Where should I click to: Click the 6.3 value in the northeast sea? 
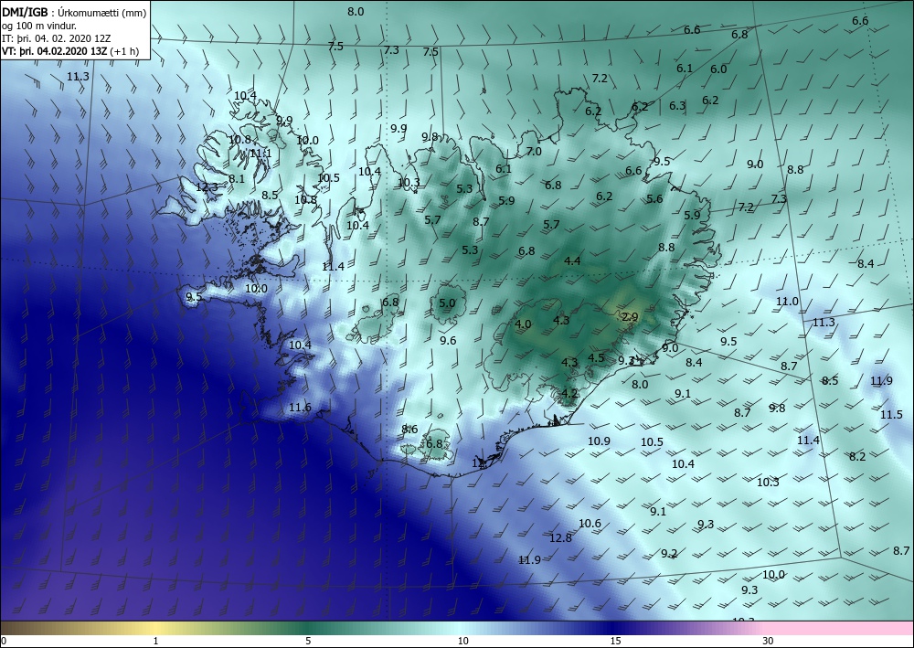(677, 105)
